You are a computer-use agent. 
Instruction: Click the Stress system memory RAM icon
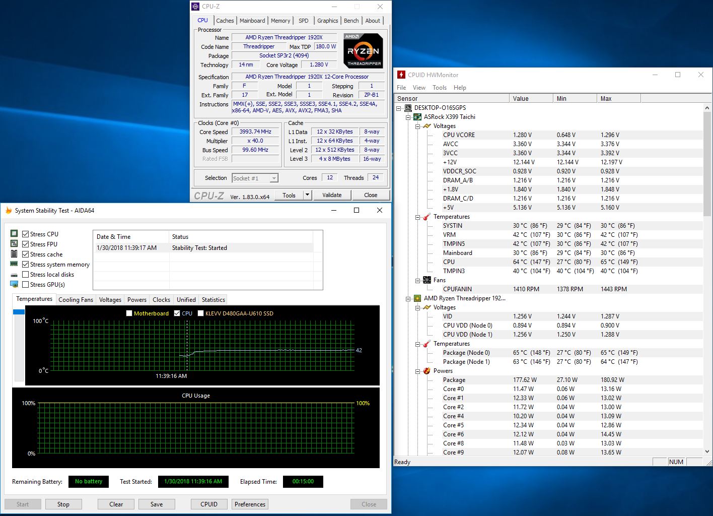click(14, 264)
